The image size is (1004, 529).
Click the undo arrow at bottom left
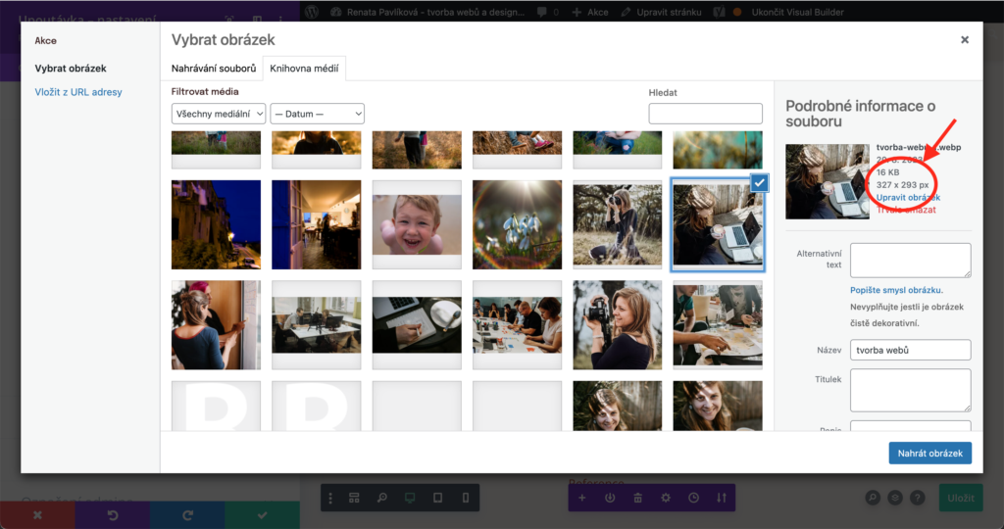point(113,514)
